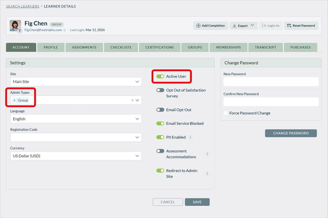Screen dimensions: 328x218
Task: Click the Settings panel heading
Action: pos(18,63)
